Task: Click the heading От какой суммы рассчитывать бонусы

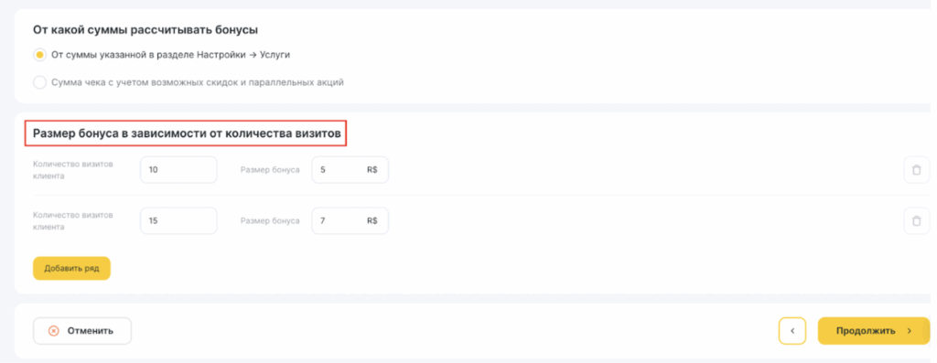Action: (149, 29)
